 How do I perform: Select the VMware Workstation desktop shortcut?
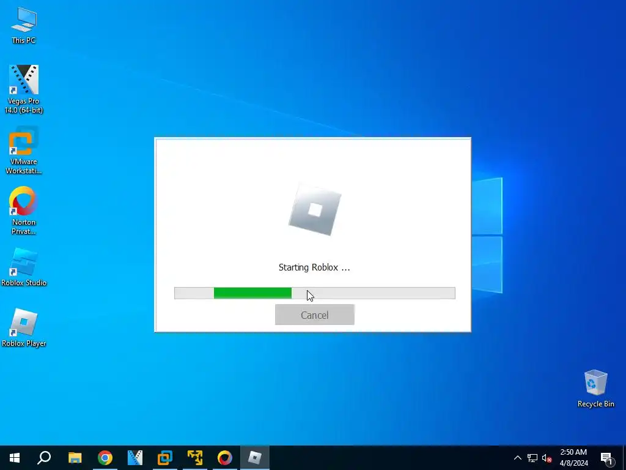[x=24, y=151]
